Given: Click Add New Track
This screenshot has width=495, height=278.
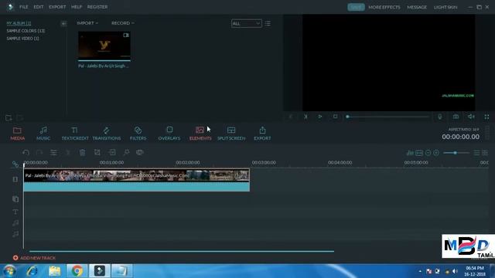Looking at the screenshot, I should pyautogui.click(x=34, y=258).
